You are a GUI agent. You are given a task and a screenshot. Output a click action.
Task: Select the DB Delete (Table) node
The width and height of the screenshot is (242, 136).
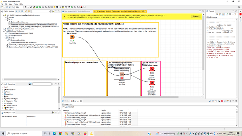[x=152, y=69]
